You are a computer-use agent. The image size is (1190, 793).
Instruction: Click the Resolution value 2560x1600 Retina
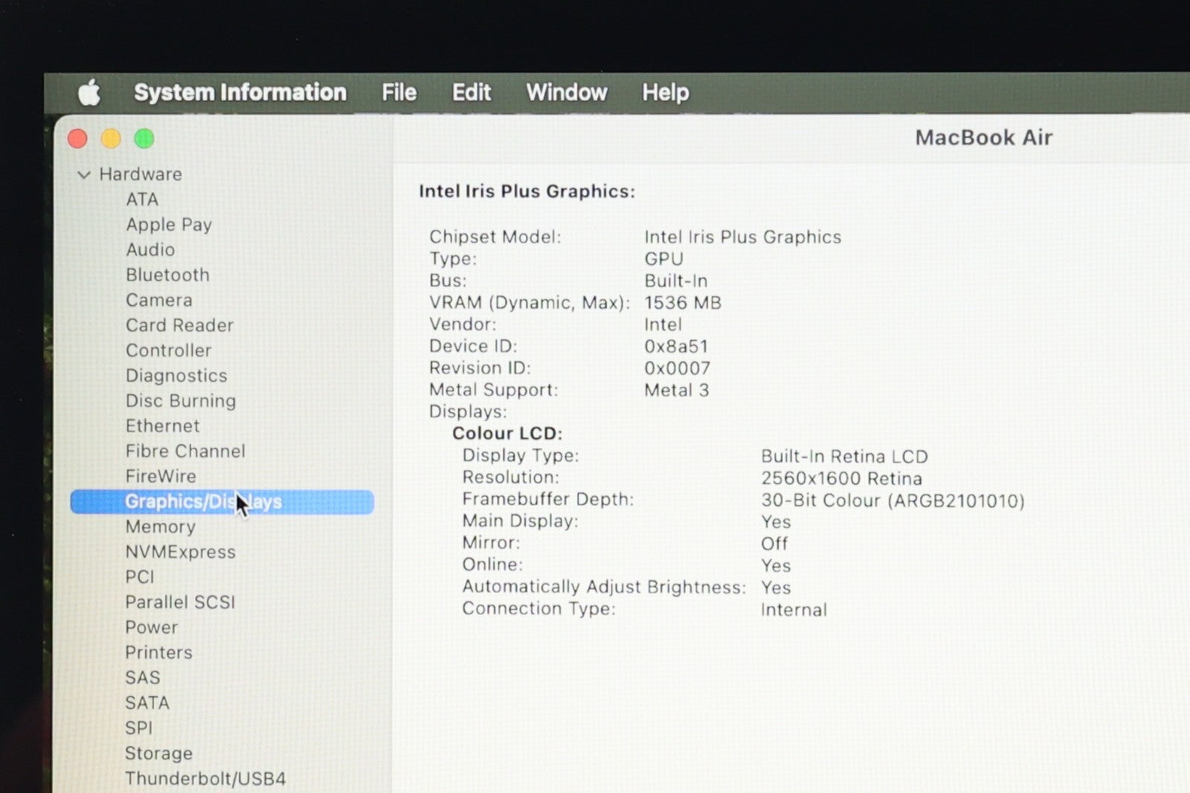(841, 478)
